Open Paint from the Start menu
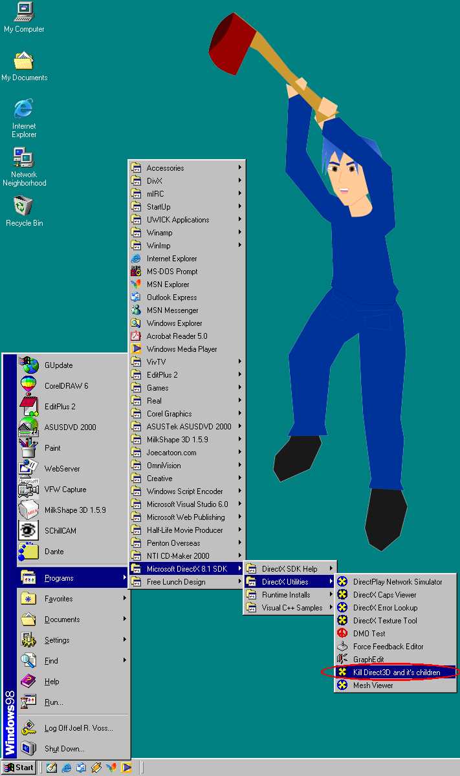 coord(73,448)
